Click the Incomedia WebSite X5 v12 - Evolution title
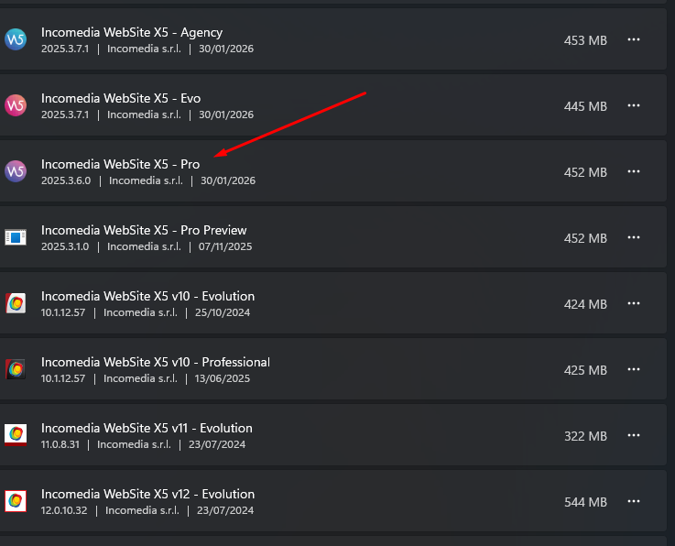This screenshot has width=675, height=546. click(x=147, y=494)
